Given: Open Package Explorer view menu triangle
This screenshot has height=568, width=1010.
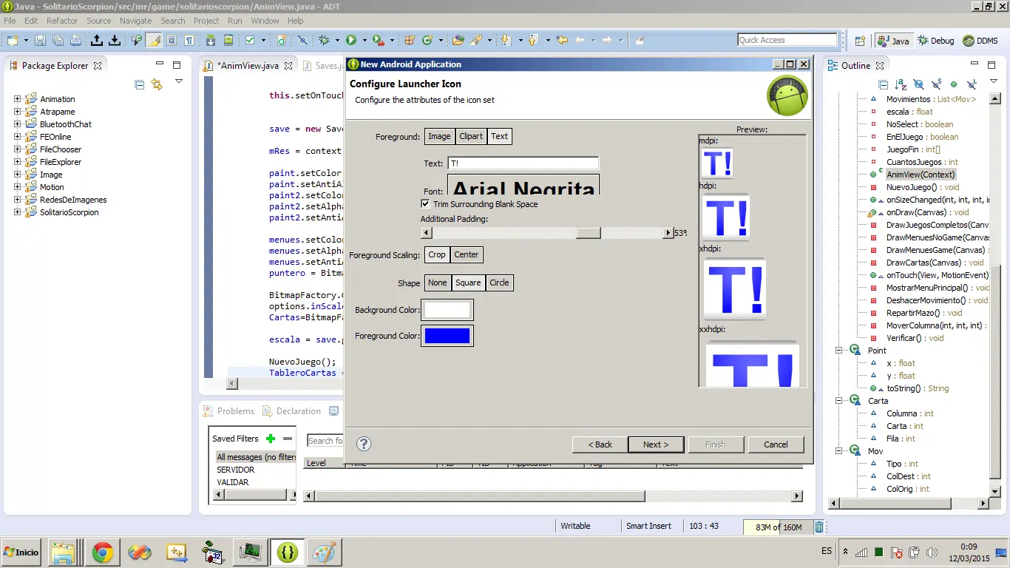Looking at the screenshot, I should pyautogui.click(x=178, y=81).
